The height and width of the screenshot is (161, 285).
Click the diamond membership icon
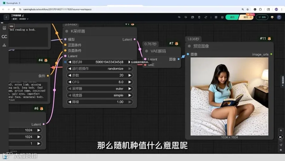[272, 17]
